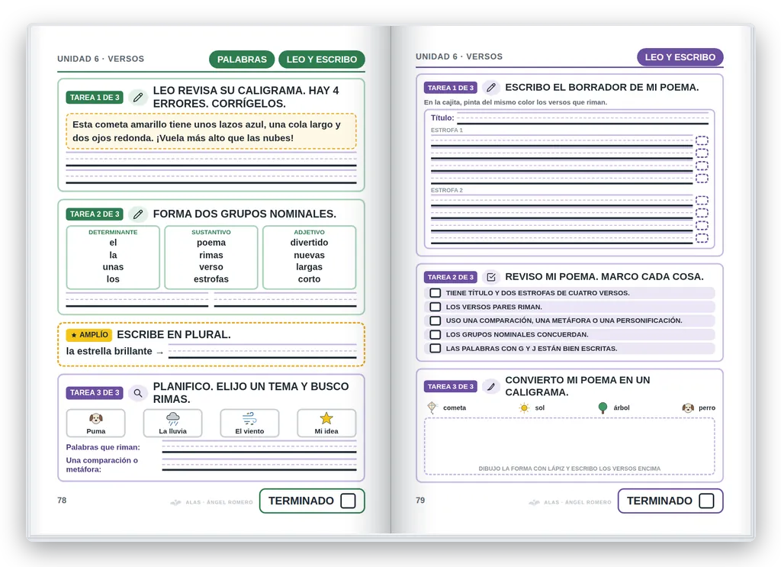Click the ESTROFA 2 label
This screenshot has width=781, height=567.
(447, 190)
